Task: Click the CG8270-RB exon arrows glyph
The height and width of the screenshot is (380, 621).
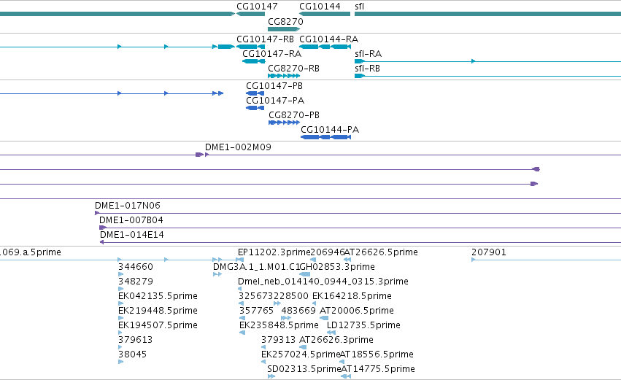Action: click(284, 76)
